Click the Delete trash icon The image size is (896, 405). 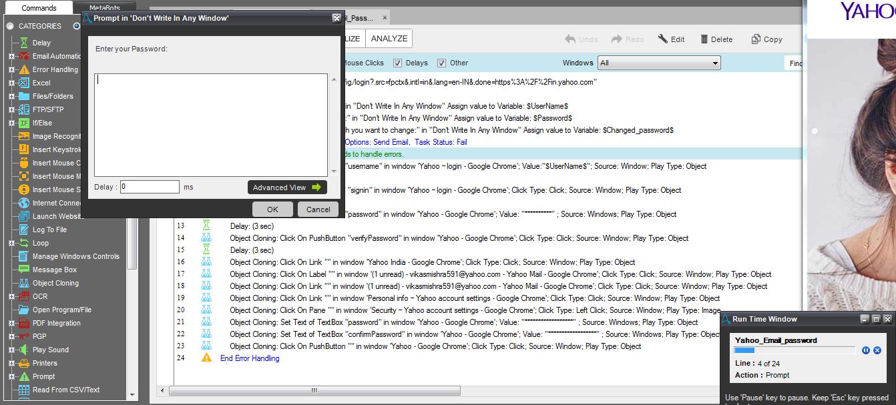pyautogui.click(x=704, y=39)
